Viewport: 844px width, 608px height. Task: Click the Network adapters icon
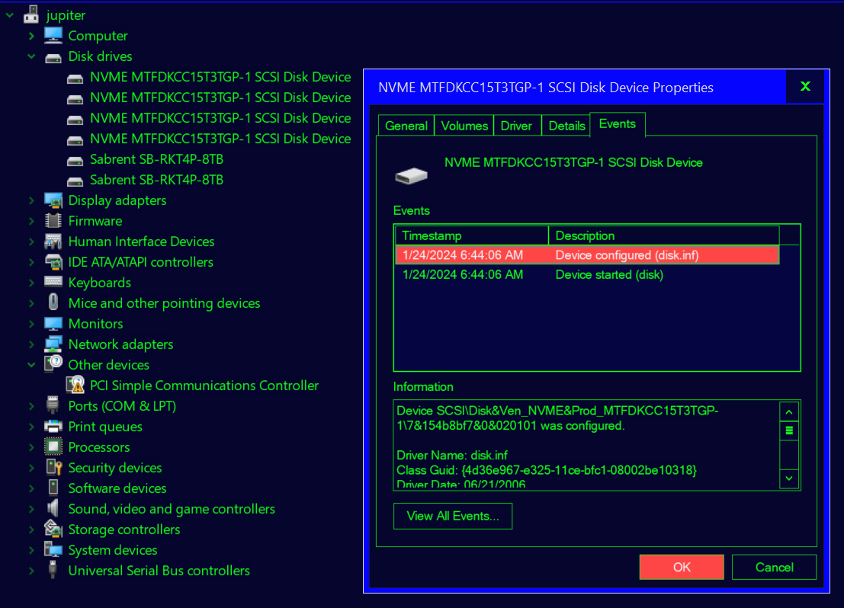click(x=53, y=344)
